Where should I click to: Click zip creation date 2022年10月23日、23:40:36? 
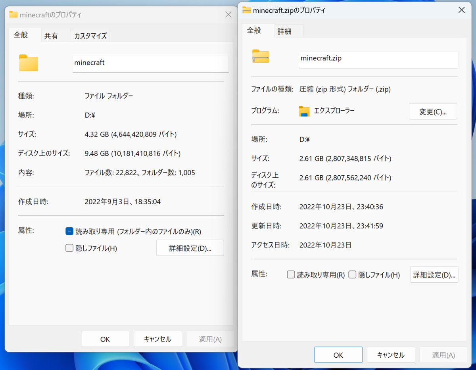(x=341, y=207)
